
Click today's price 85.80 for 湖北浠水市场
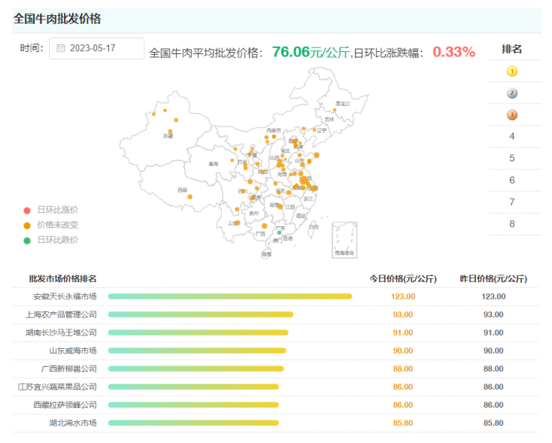pos(402,423)
